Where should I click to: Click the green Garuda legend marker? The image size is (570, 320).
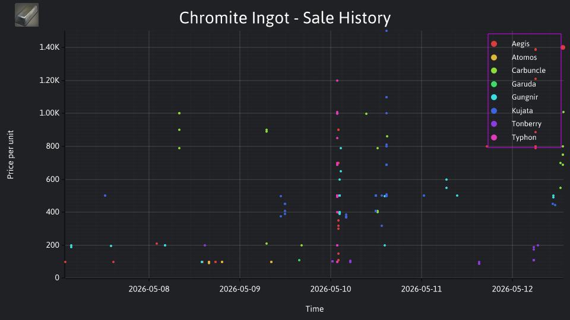494,84
